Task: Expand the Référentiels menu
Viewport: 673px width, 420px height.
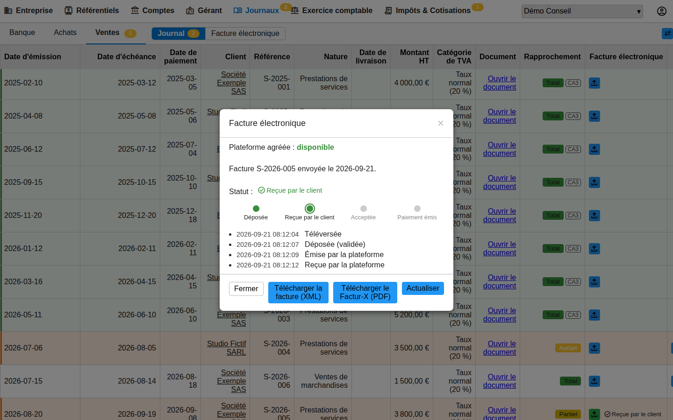Action: pyautogui.click(x=92, y=10)
